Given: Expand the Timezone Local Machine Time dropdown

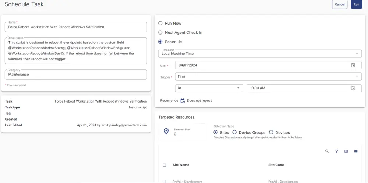Looking at the screenshot, I should click(x=260, y=53).
